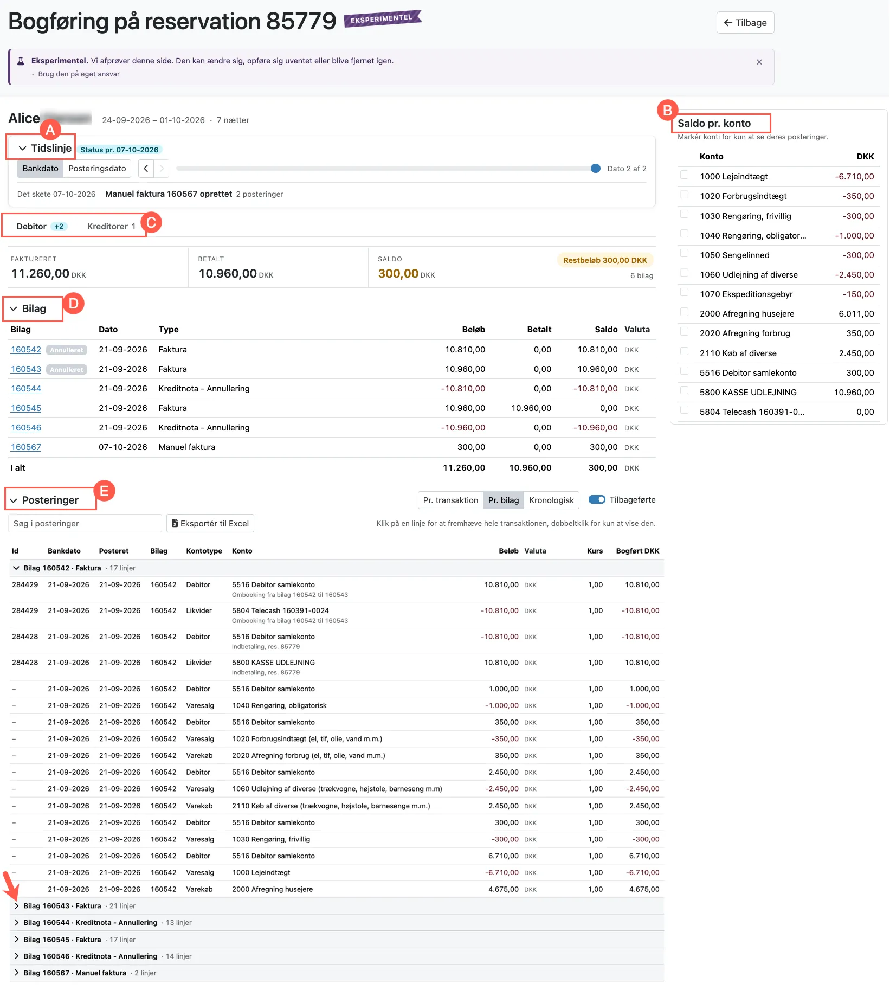Expand Bilag 160543 Faktura group

click(x=17, y=906)
